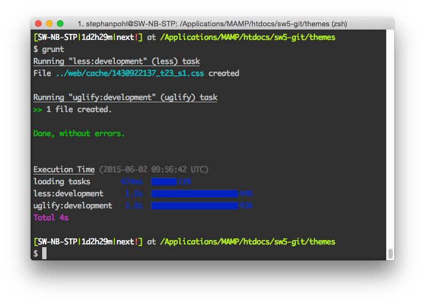Click the 424ms loading tasks duration
The height and width of the screenshot is (304, 425).
131,182
